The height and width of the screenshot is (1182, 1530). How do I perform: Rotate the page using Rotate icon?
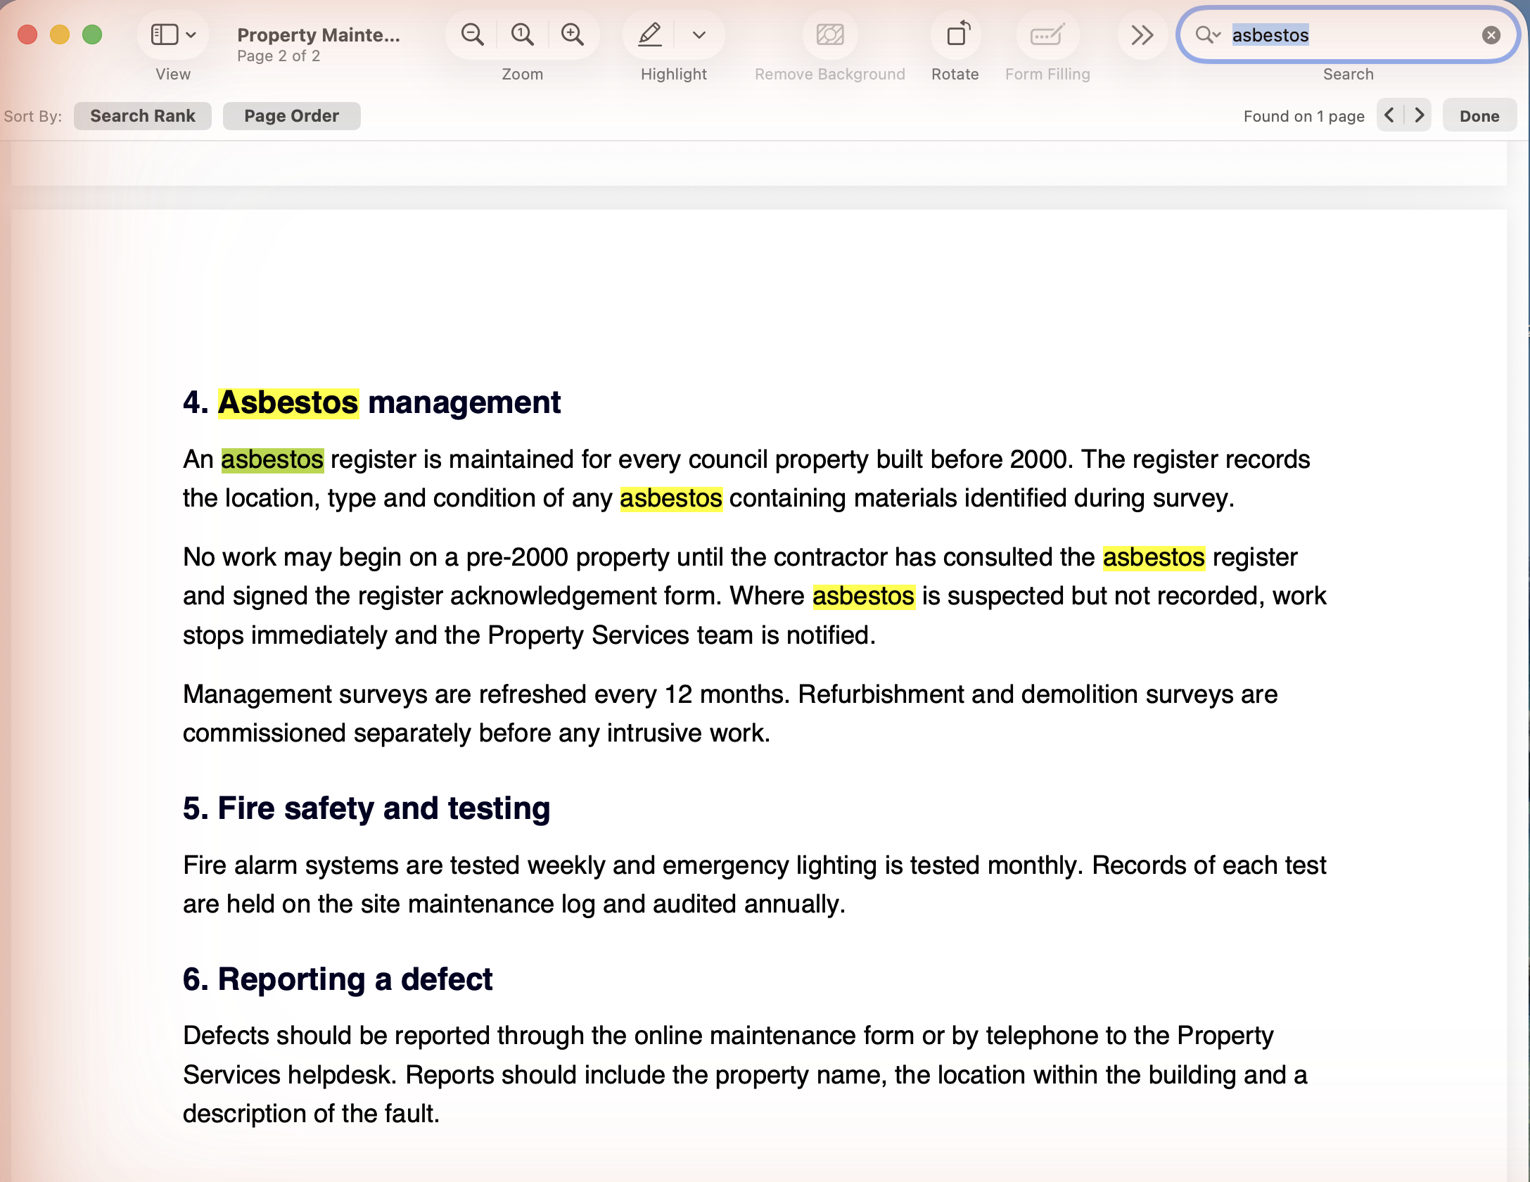point(957,34)
